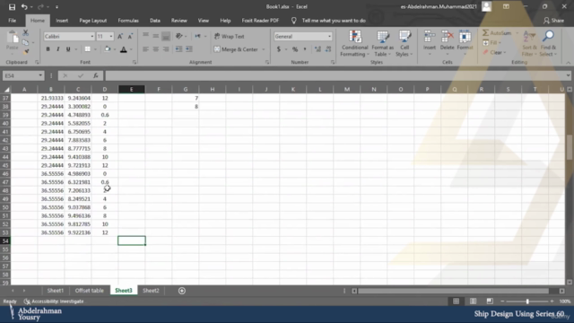
Task: Click the Undo arrow icon
Action: point(24,6)
